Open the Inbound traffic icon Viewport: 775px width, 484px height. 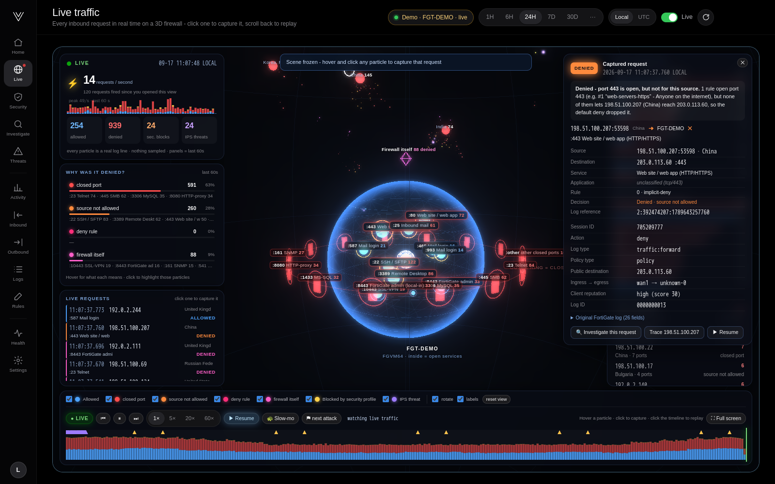(x=18, y=219)
